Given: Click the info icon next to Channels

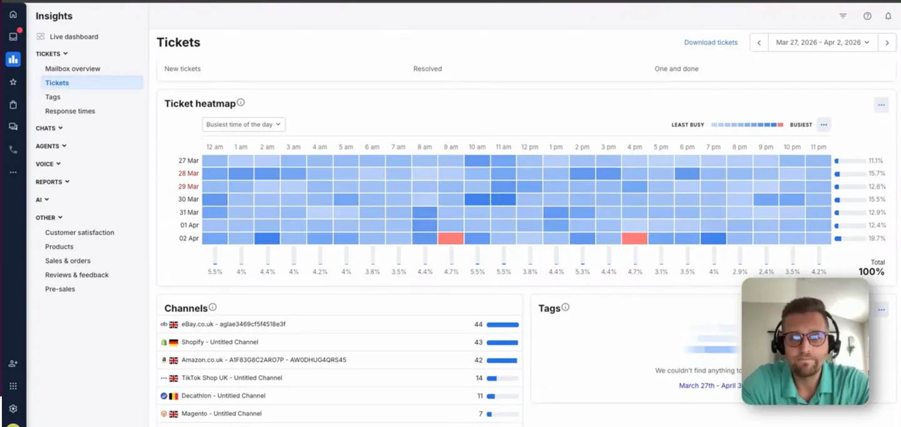Looking at the screenshot, I should [x=213, y=307].
